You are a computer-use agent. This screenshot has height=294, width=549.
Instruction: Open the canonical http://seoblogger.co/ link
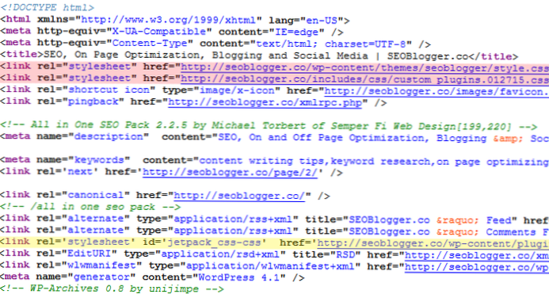tap(239, 196)
